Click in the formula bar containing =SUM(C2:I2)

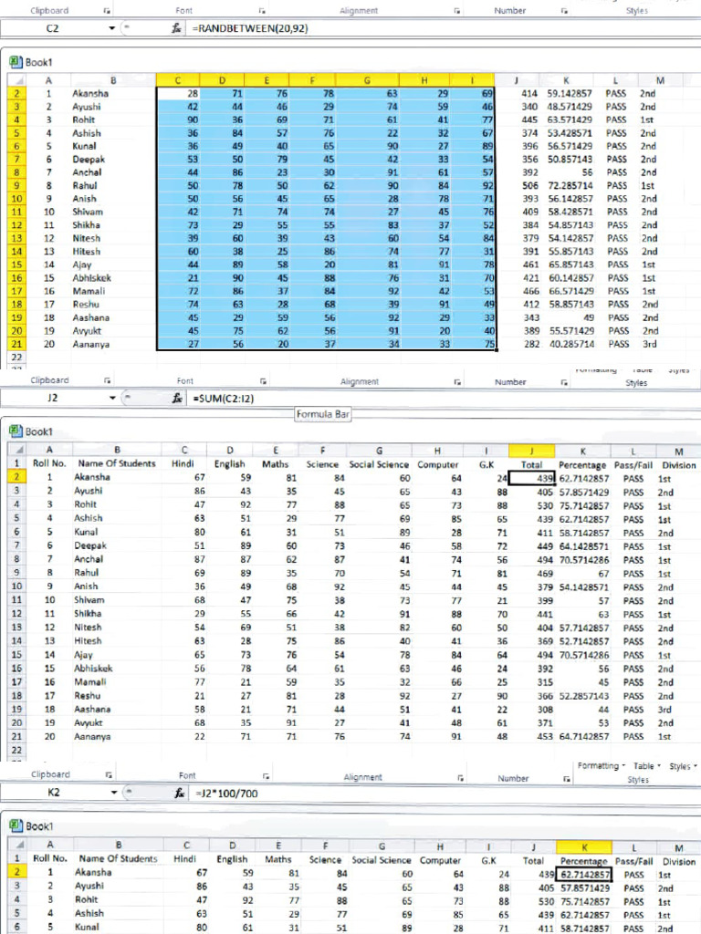[445, 398]
